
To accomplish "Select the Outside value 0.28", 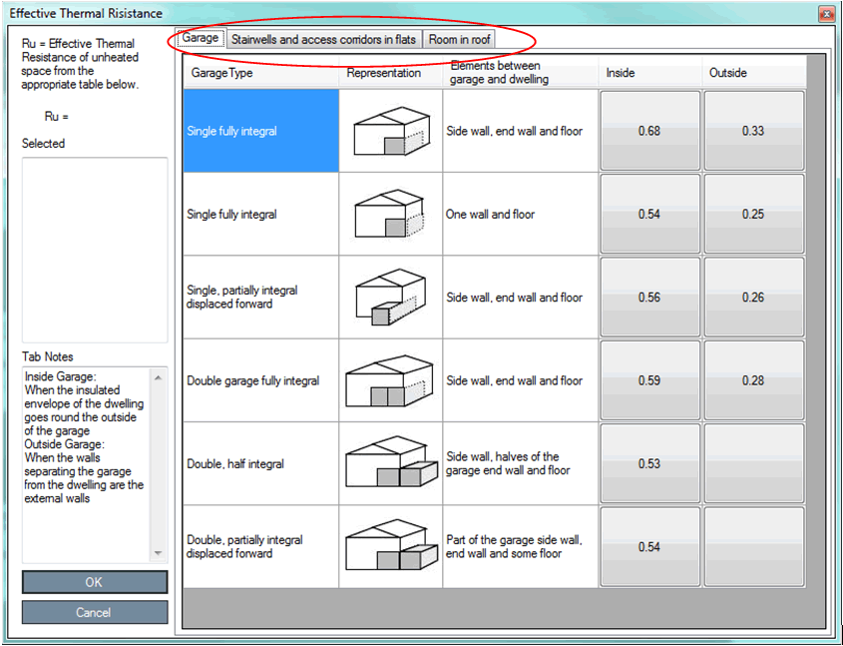I will click(x=753, y=380).
